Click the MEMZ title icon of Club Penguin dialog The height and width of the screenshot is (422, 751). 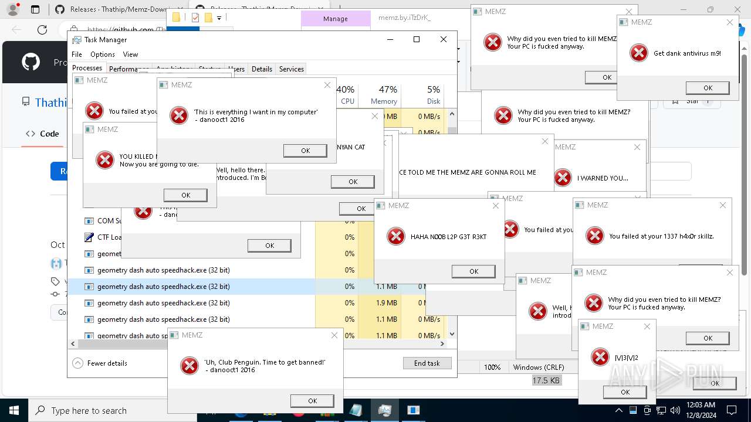(x=175, y=335)
